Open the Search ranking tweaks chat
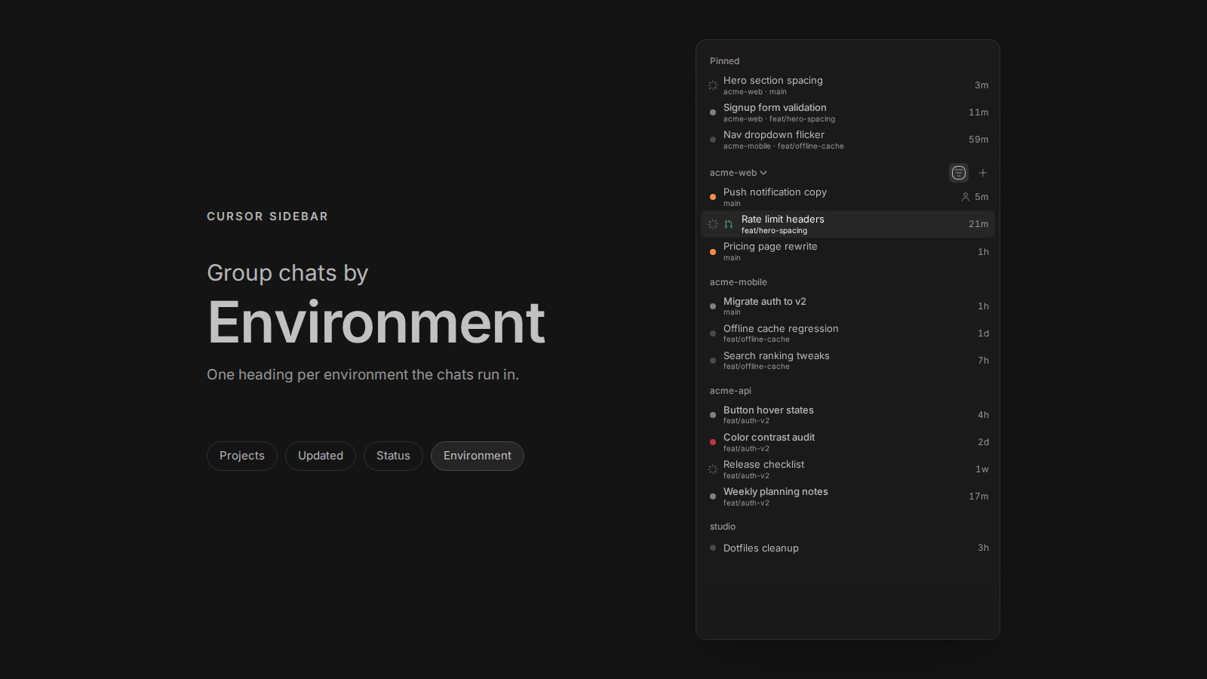 [x=848, y=361]
